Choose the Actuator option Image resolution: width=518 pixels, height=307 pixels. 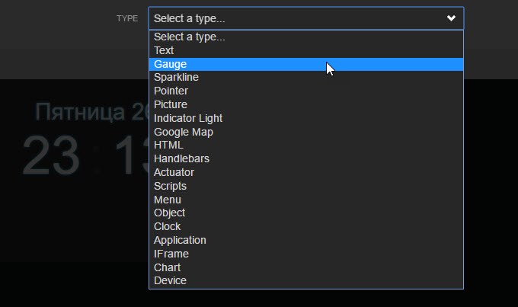pyautogui.click(x=174, y=172)
